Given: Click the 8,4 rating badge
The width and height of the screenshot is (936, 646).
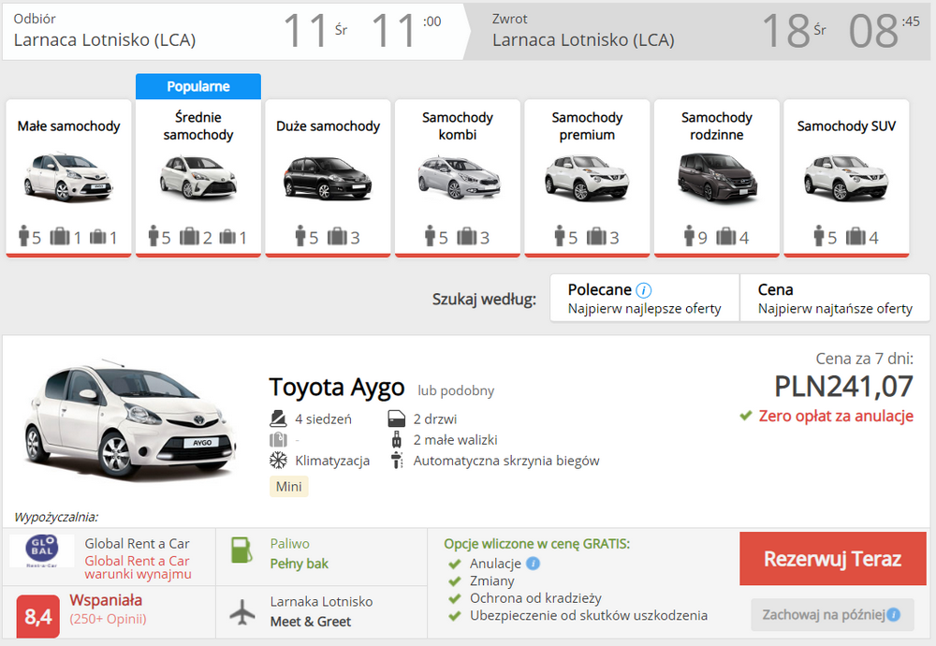Looking at the screenshot, I should (38, 616).
